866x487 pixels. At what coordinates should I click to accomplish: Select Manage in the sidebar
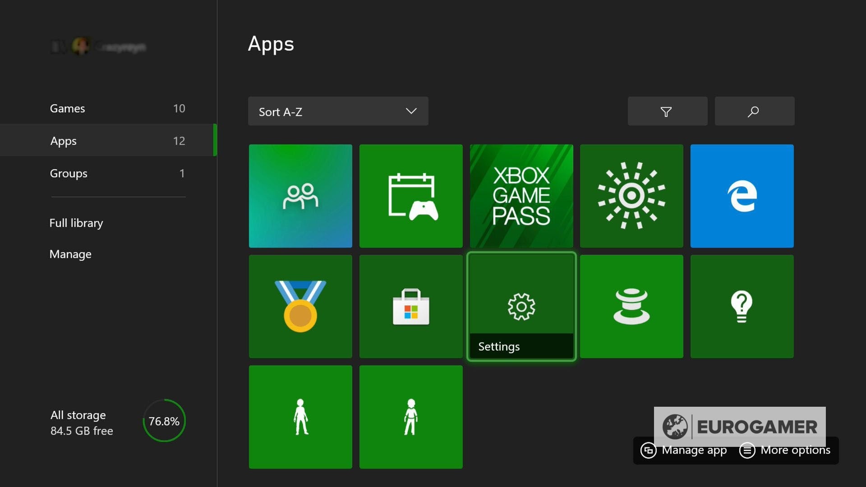(70, 254)
